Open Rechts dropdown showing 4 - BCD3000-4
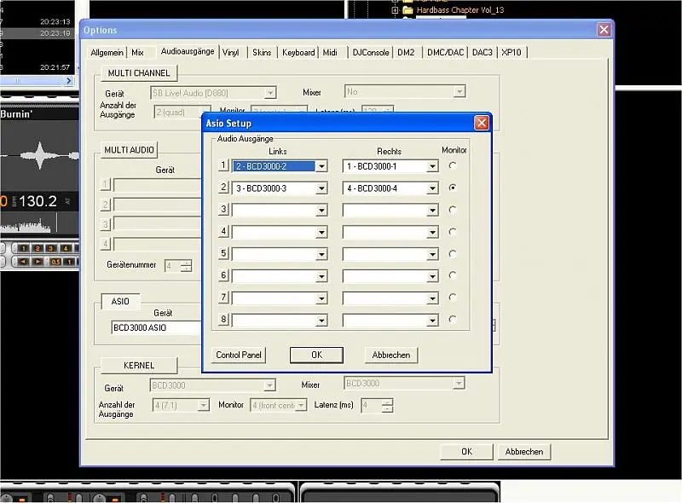 (432, 188)
